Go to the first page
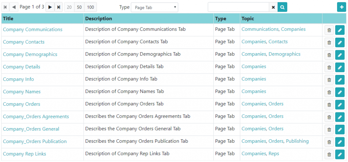This screenshot has height=162, width=348. [5, 7]
